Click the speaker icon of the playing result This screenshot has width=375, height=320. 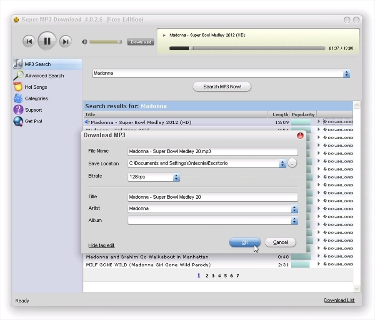87,122
